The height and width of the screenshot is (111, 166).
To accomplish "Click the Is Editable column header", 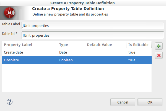I will coord(139,45).
